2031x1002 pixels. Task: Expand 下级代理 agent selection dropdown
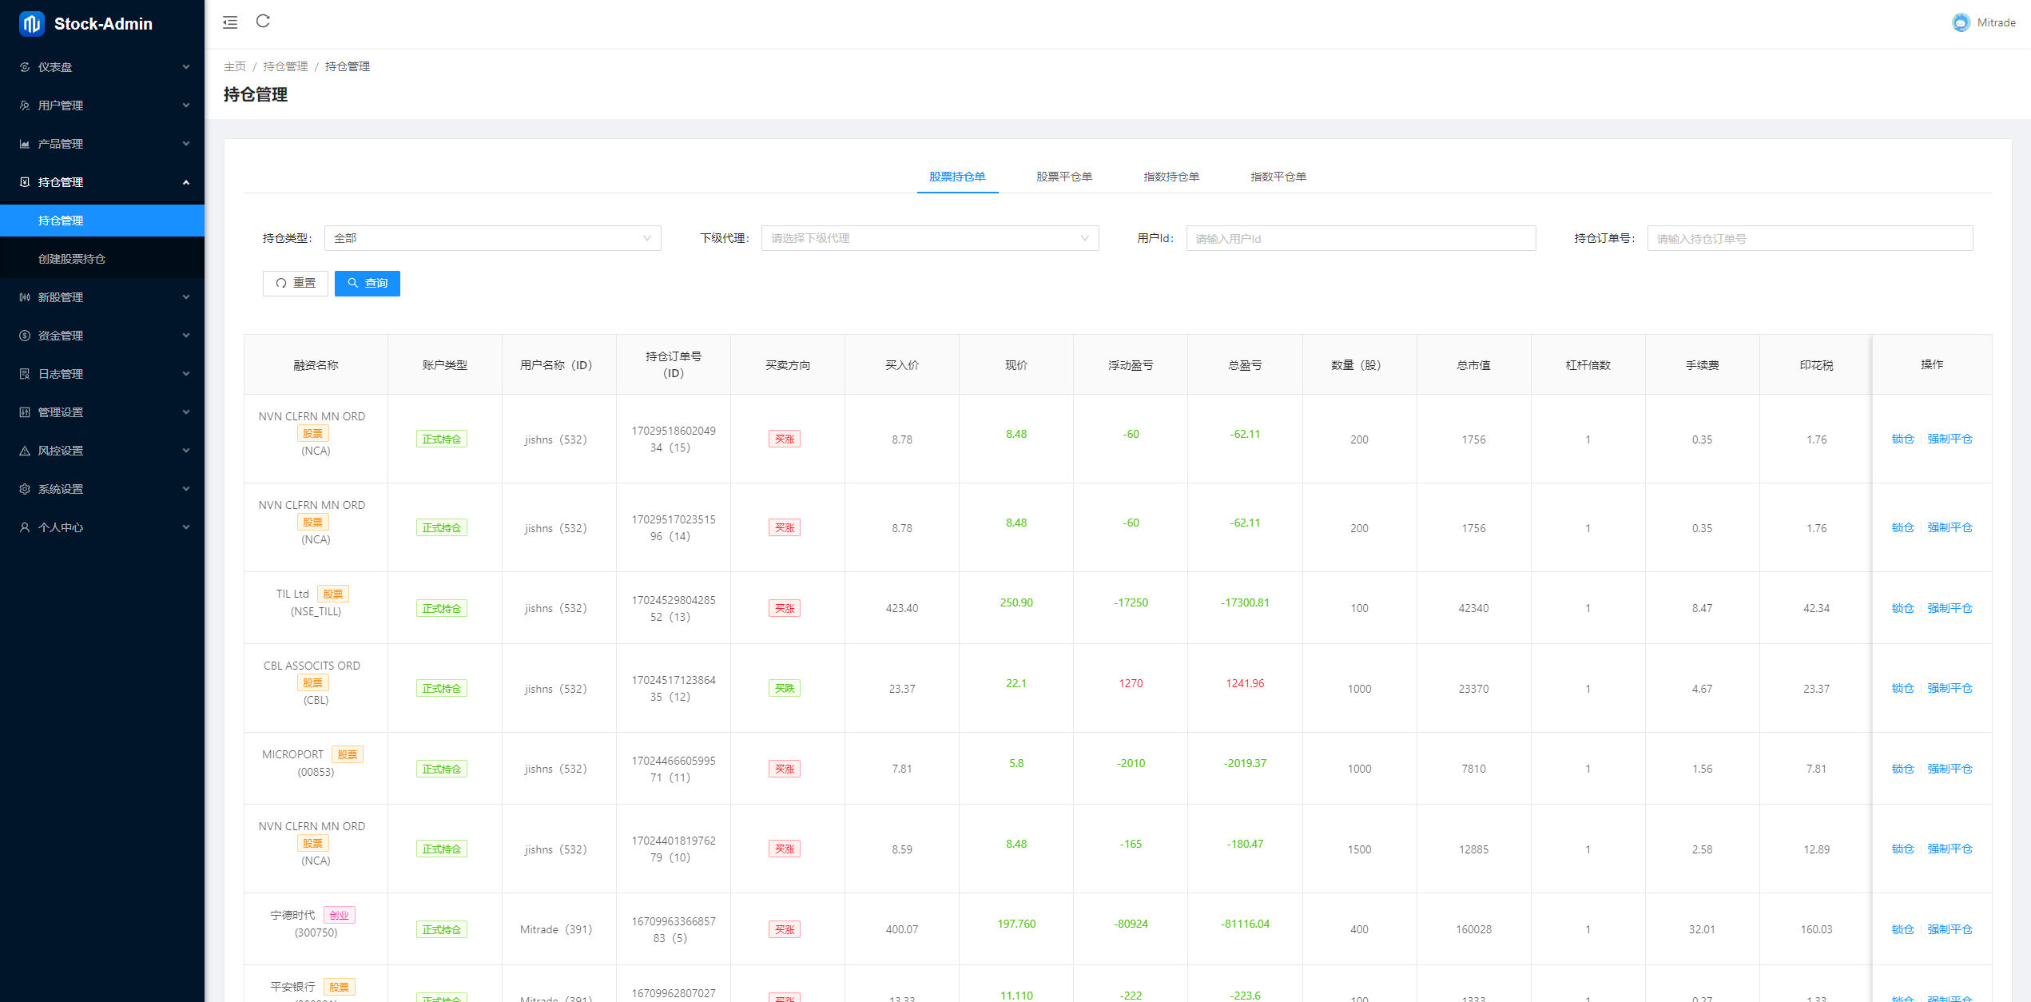(928, 238)
